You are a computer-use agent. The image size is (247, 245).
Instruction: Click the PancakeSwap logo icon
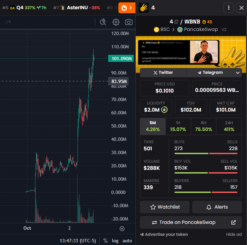(180, 30)
